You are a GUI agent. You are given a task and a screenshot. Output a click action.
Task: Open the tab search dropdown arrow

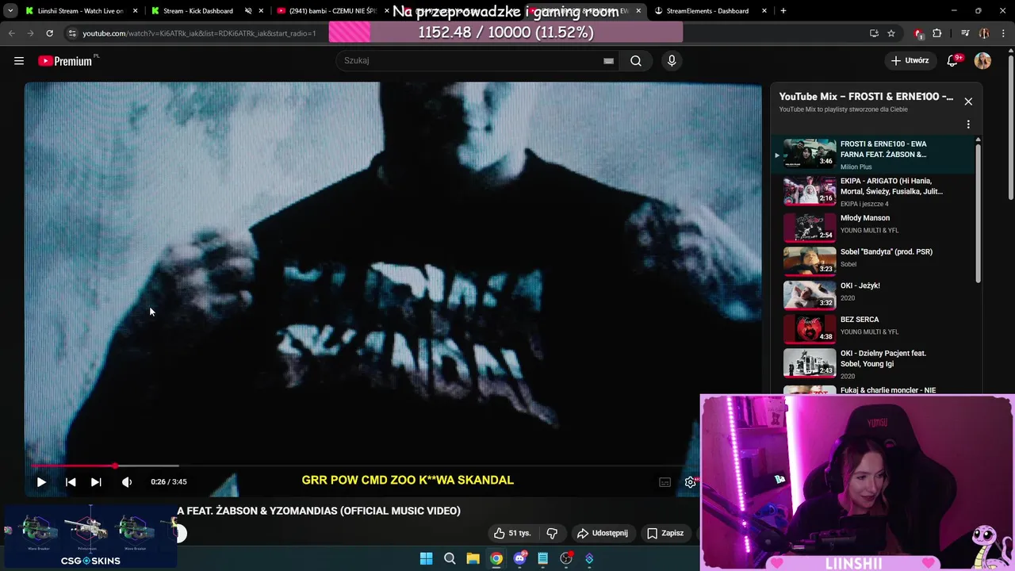tap(10, 11)
